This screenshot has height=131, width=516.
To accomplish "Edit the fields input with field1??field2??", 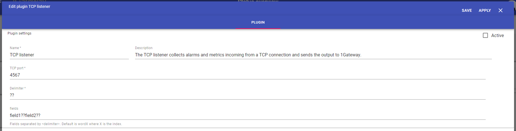I will (247, 116).
